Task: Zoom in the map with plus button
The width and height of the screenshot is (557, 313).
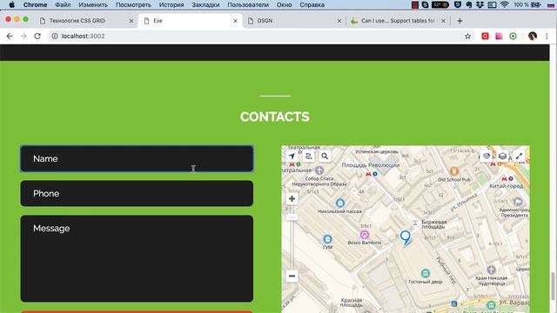Action: (292, 199)
